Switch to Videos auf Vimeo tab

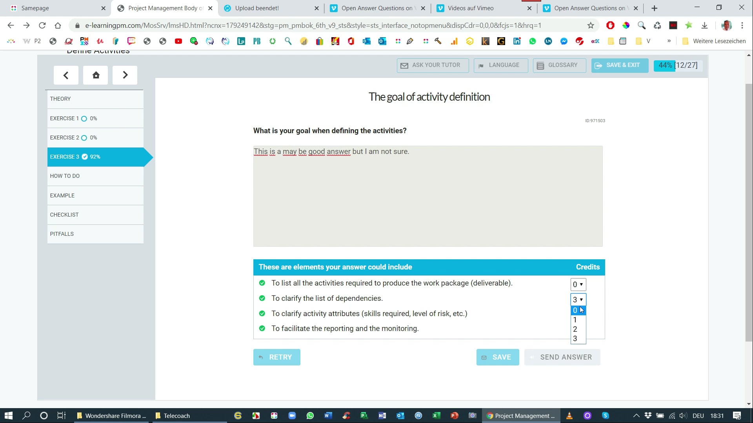[x=483, y=8]
